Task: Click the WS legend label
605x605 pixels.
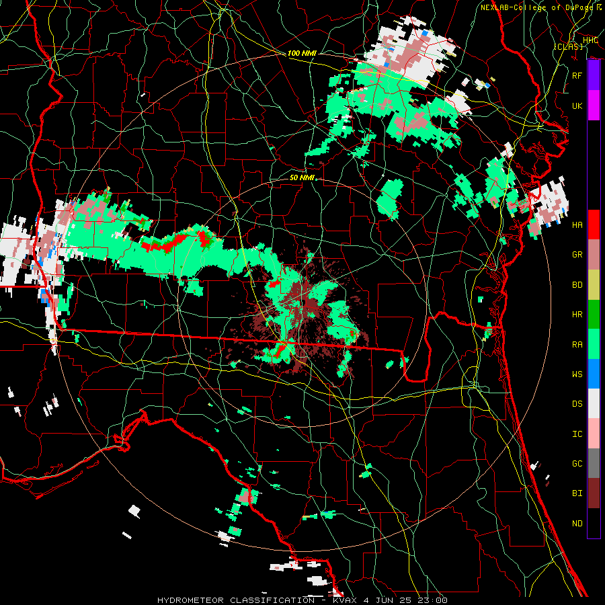Action: tap(577, 374)
